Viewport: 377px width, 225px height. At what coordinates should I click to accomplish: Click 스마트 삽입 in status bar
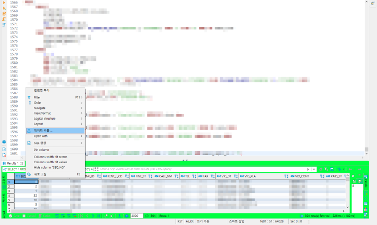click(x=236, y=221)
